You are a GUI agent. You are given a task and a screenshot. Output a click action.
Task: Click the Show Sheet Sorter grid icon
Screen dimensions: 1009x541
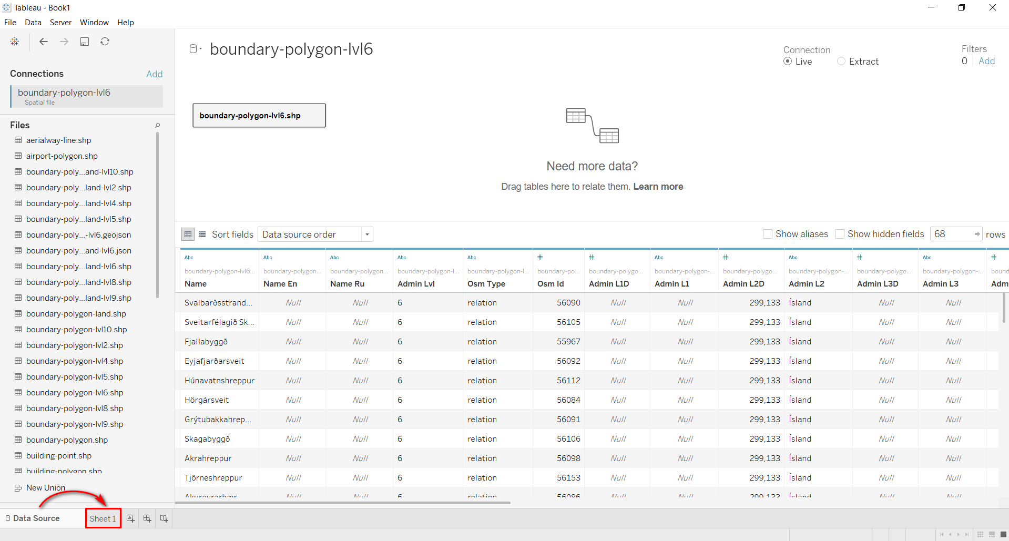coord(980,535)
